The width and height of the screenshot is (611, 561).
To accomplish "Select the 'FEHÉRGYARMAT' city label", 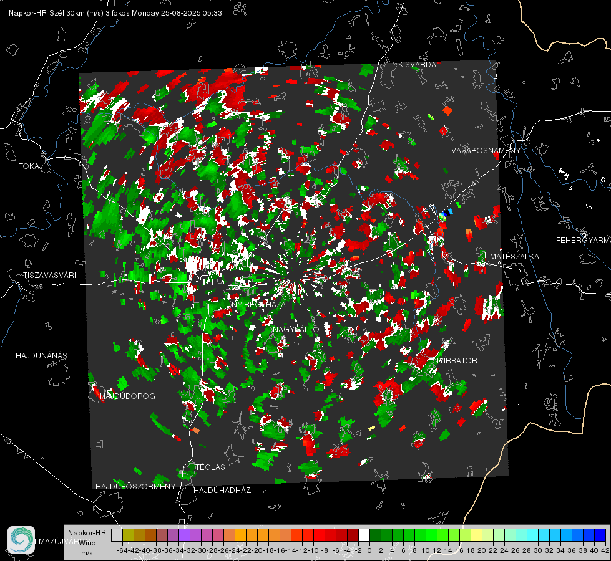I will [x=583, y=241].
